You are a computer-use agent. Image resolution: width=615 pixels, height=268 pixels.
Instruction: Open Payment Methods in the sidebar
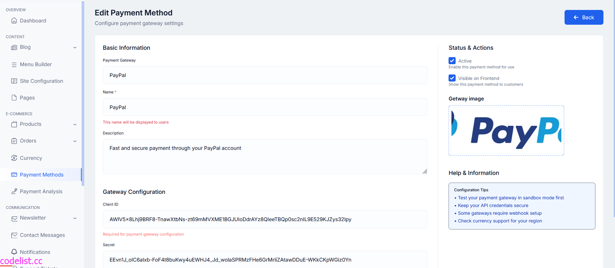[41, 175]
